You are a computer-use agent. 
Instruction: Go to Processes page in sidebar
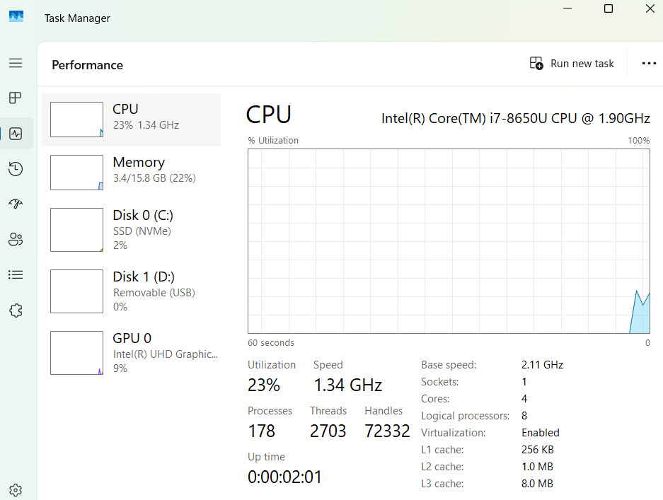[x=16, y=98]
